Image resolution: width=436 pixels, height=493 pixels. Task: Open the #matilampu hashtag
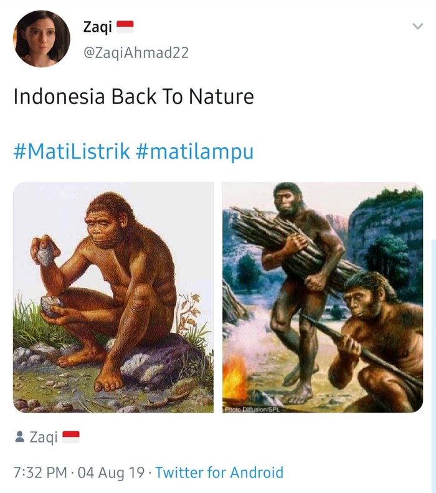(x=195, y=152)
